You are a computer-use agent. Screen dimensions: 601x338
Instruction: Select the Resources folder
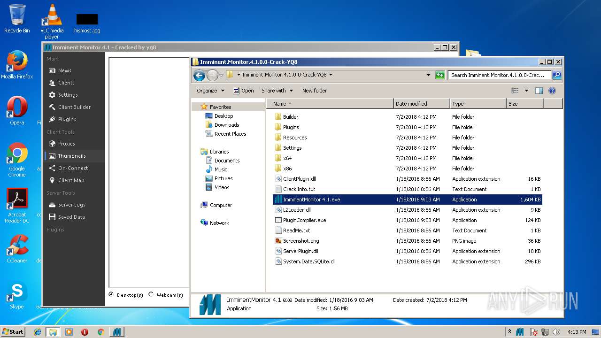(295, 138)
